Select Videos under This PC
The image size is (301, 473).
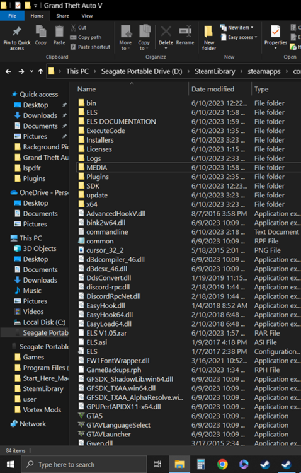[x=33, y=312]
